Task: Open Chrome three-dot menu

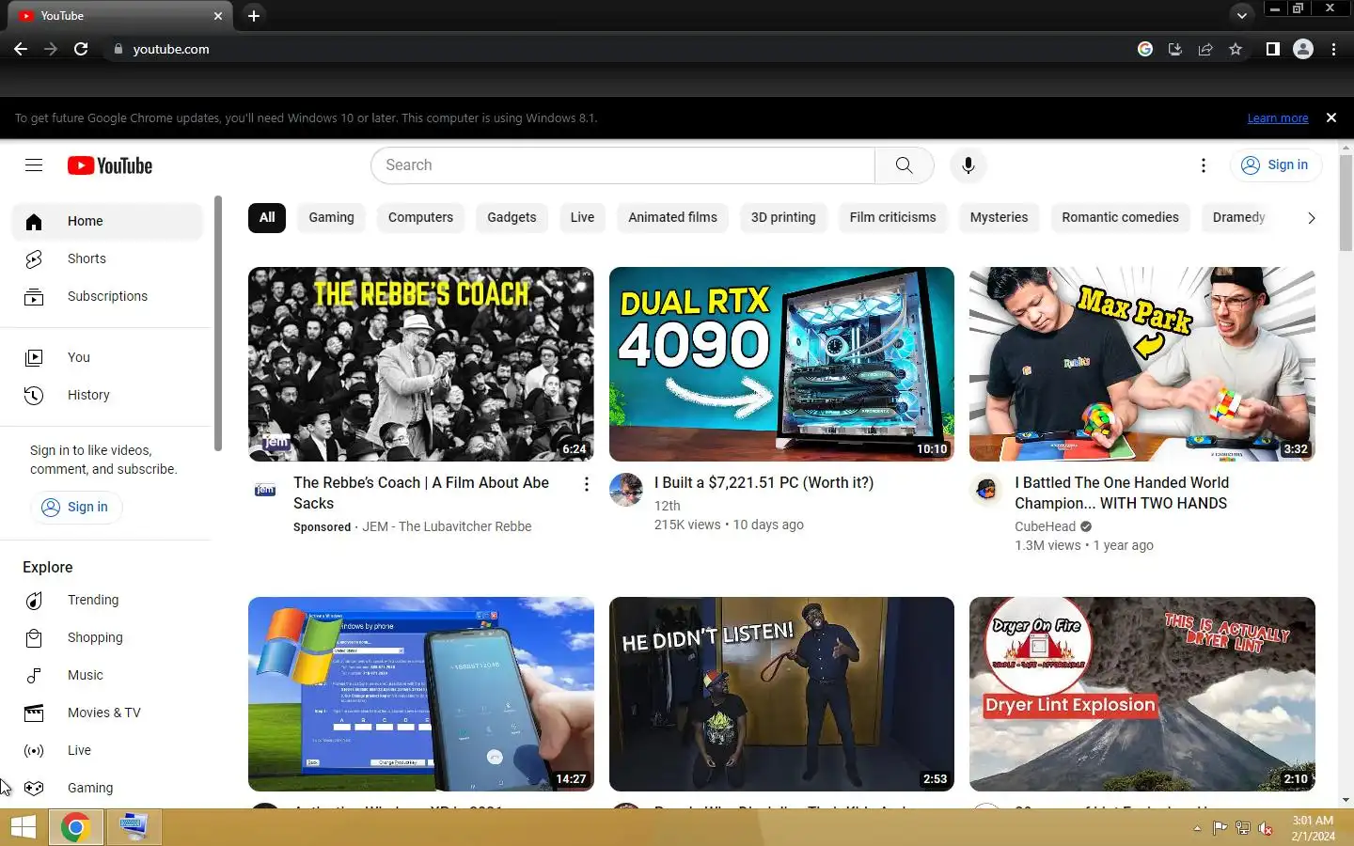Action: (1333, 49)
